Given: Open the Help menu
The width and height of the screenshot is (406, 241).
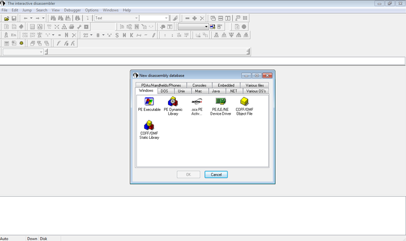Looking at the screenshot, I should [x=127, y=10].
